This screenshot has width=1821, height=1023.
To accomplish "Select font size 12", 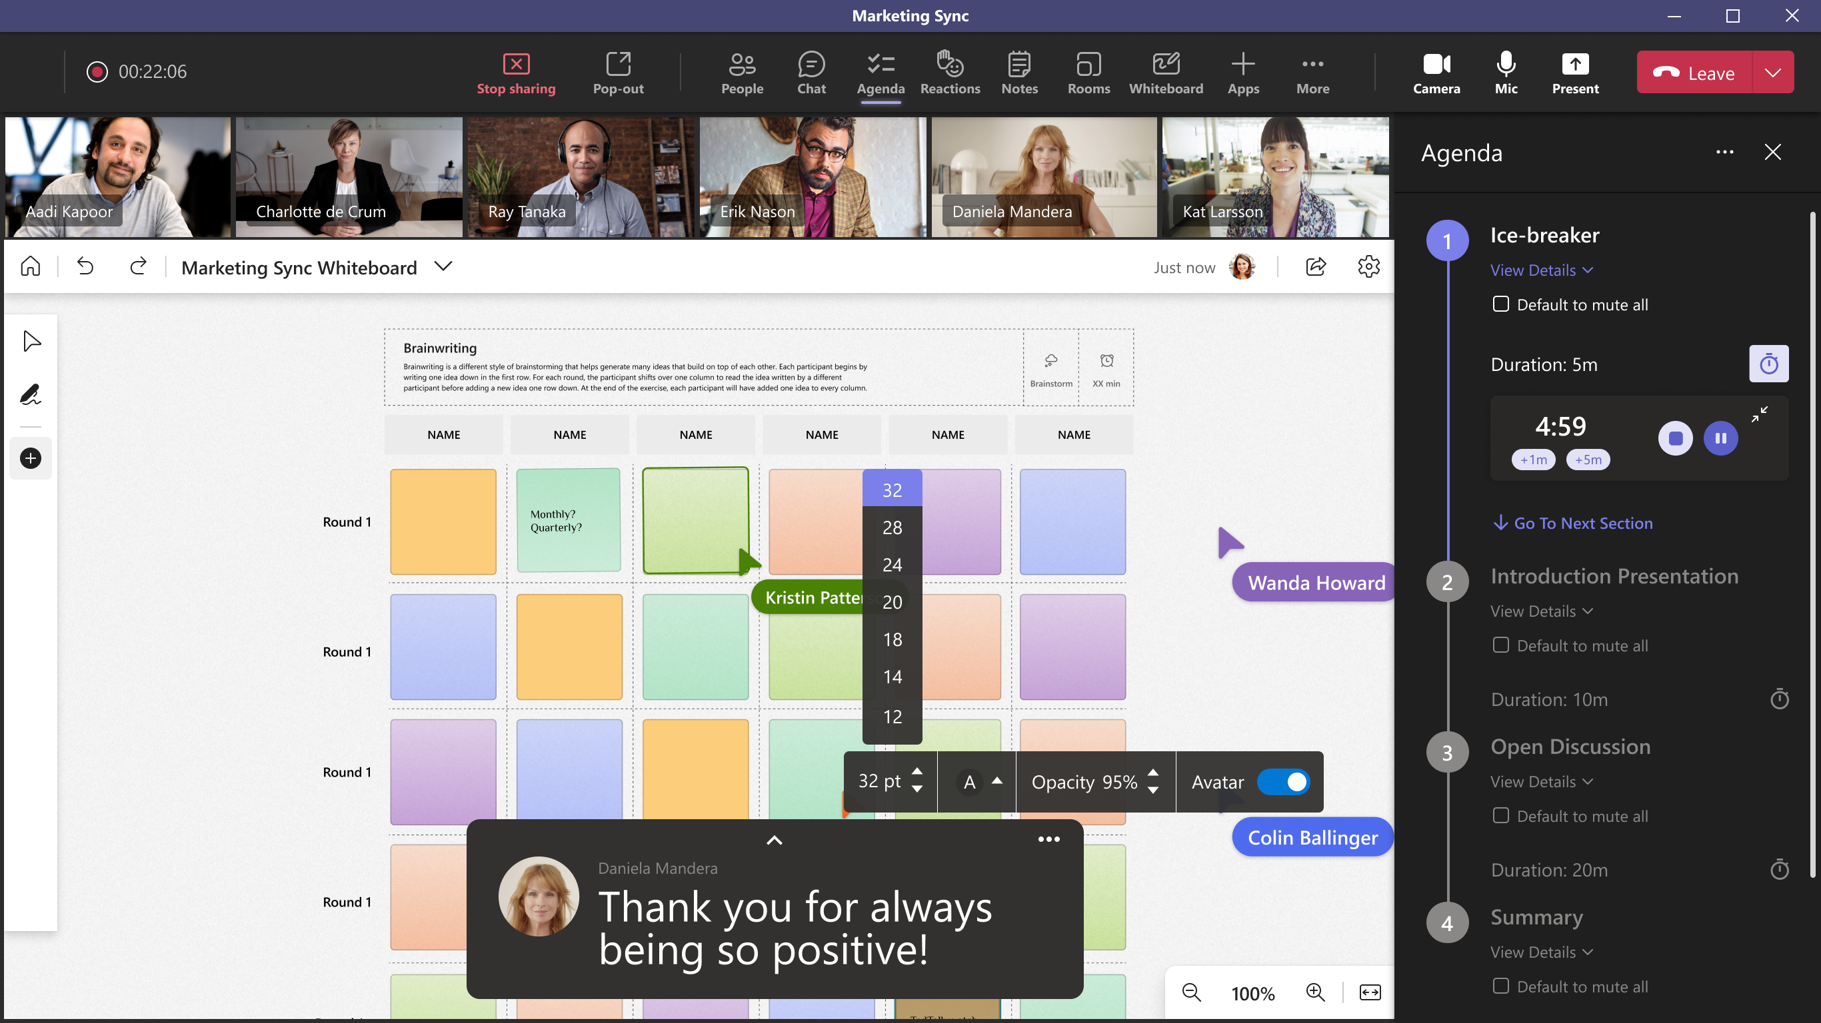I will coord(891,717).
